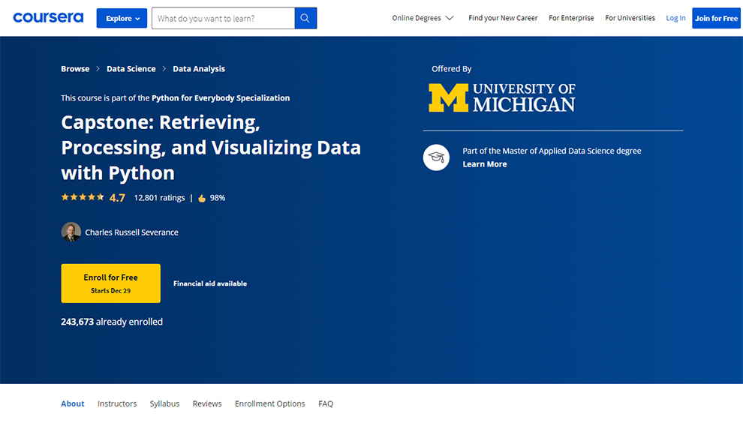Switch to the Syllabus tab
Viewport: 743px width, 423px height.
click(x=164, y=403)
